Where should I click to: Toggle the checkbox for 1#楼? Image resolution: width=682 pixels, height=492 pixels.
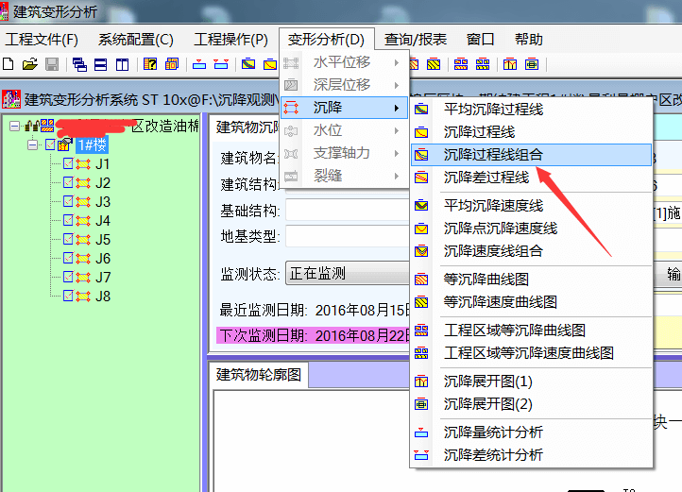50,144
